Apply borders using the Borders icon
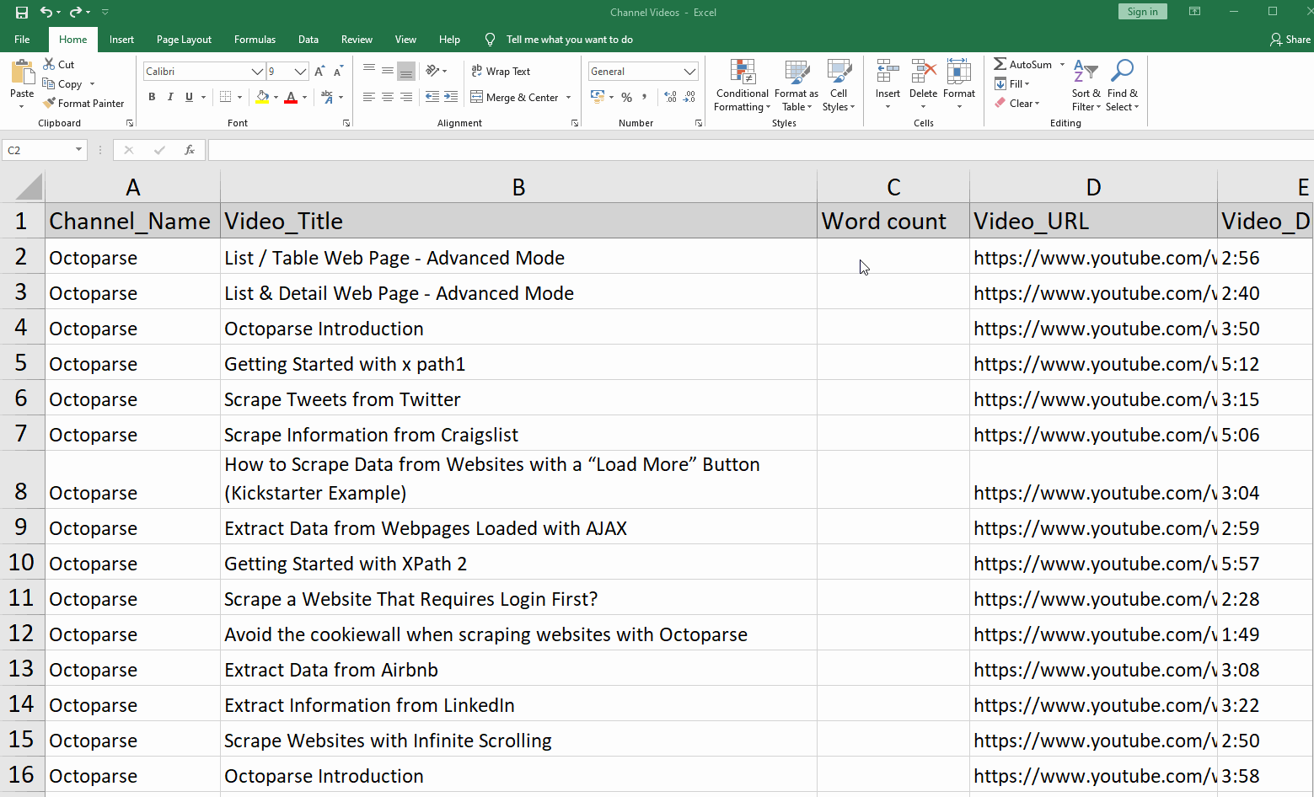1314x797 pixels. tap(225, 97)
